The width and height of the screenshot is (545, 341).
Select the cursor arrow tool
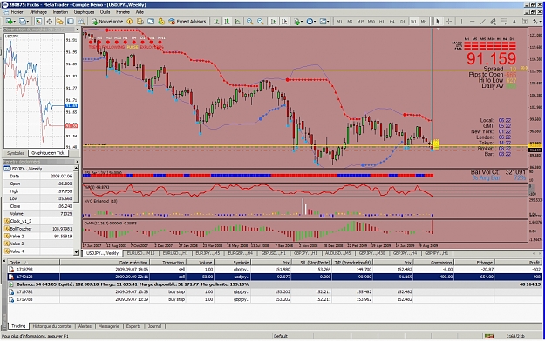pos(438,22)
